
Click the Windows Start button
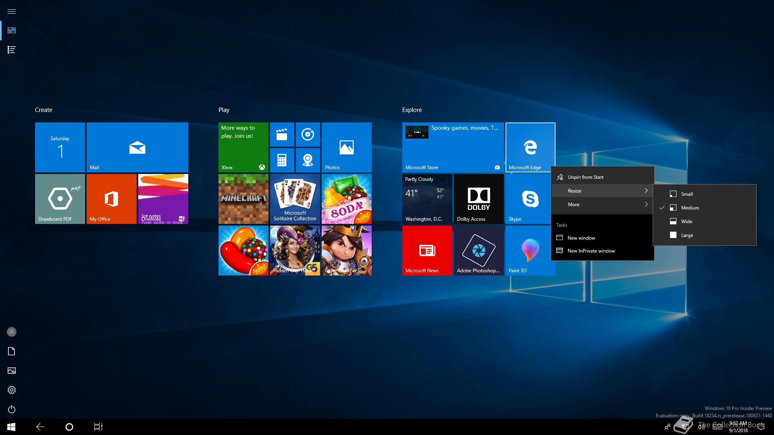click(x=11, y=427)
